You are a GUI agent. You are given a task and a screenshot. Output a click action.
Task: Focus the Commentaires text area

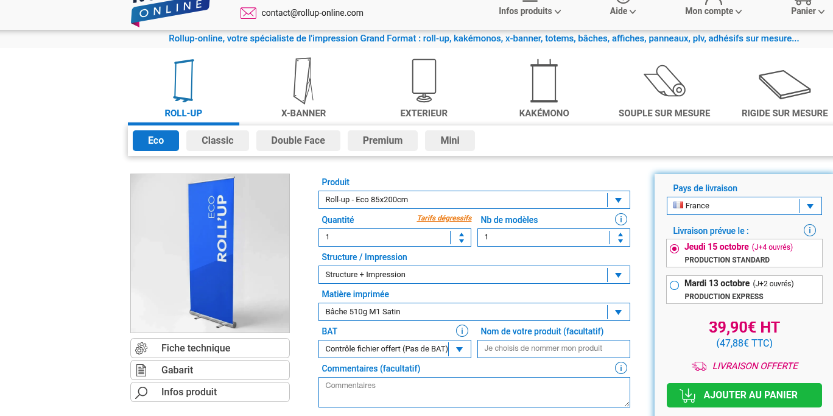474,392
